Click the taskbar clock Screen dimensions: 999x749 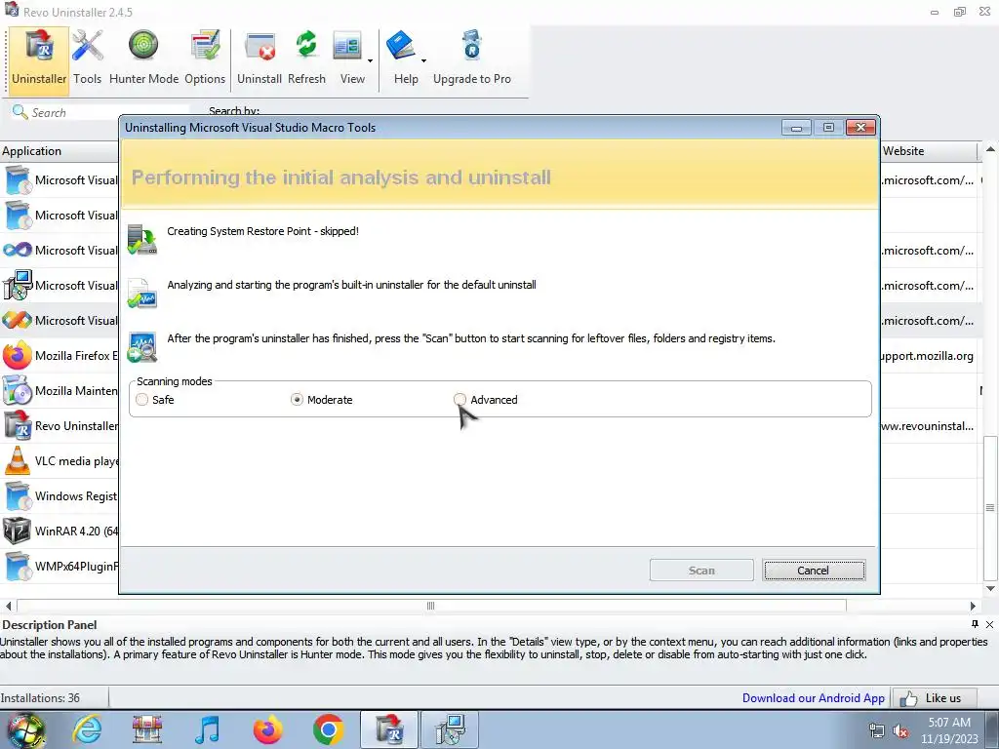click(949, 730)
